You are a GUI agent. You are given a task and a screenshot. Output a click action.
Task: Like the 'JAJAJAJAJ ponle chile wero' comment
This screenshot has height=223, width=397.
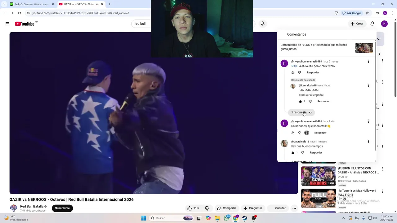(x=293, y=72)
